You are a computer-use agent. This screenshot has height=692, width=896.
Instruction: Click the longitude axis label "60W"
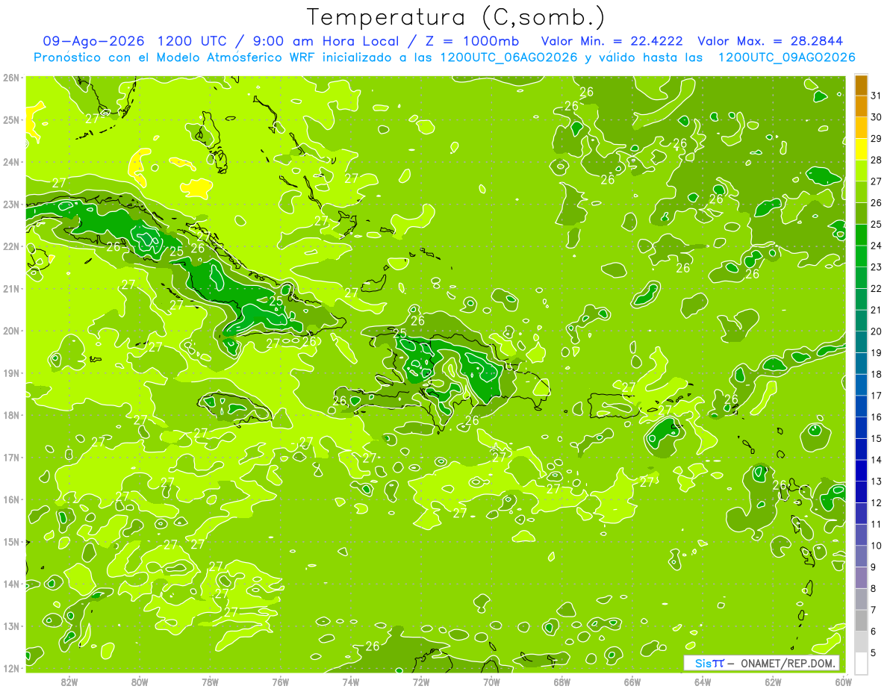pyautogui.click(x=843, y=682)
